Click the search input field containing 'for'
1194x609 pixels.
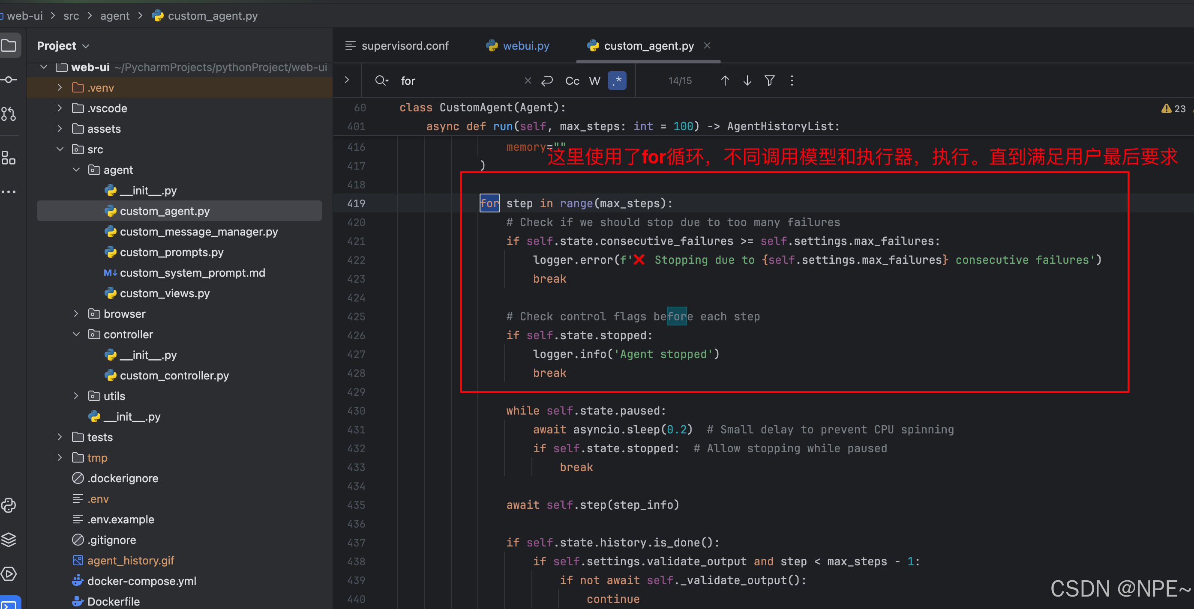pos(459,81)
